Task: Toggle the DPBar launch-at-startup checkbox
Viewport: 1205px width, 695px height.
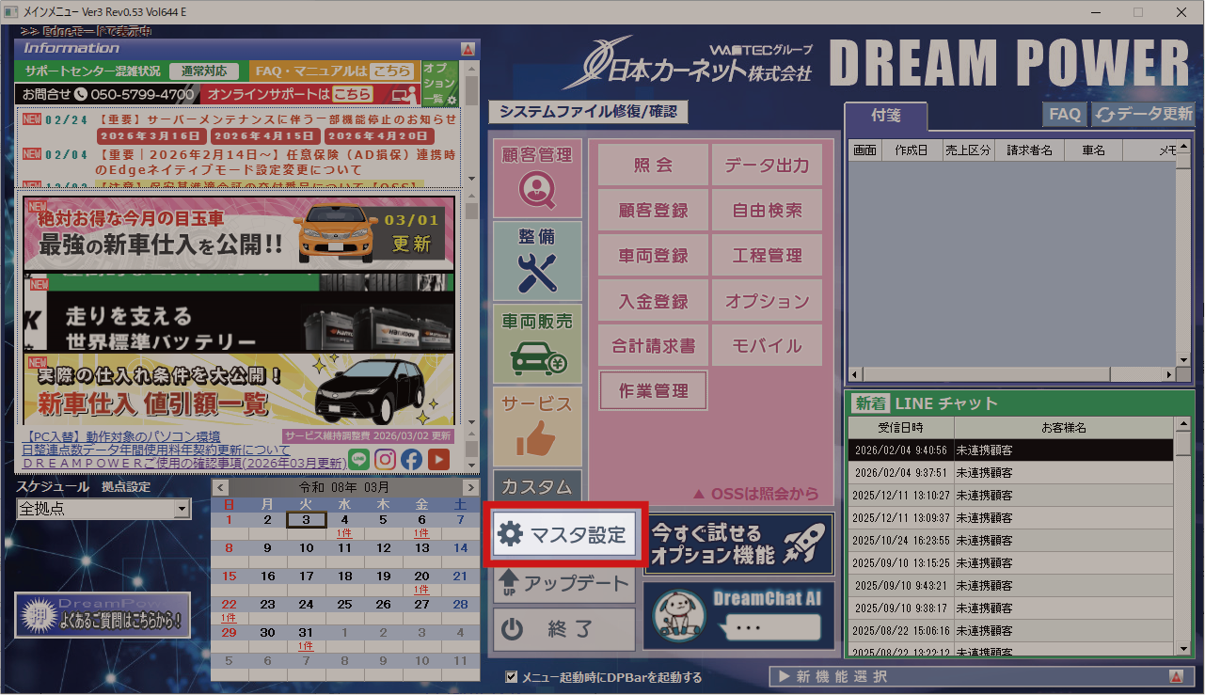Action: pos(512,676)
